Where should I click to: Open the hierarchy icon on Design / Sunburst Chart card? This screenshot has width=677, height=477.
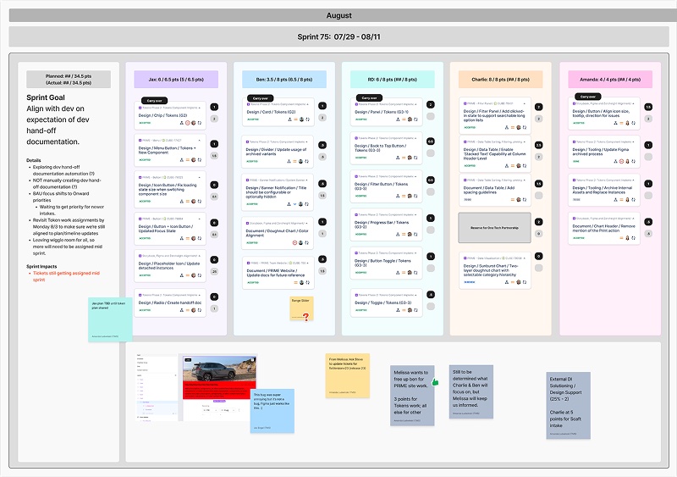click(x=507, y=282)
